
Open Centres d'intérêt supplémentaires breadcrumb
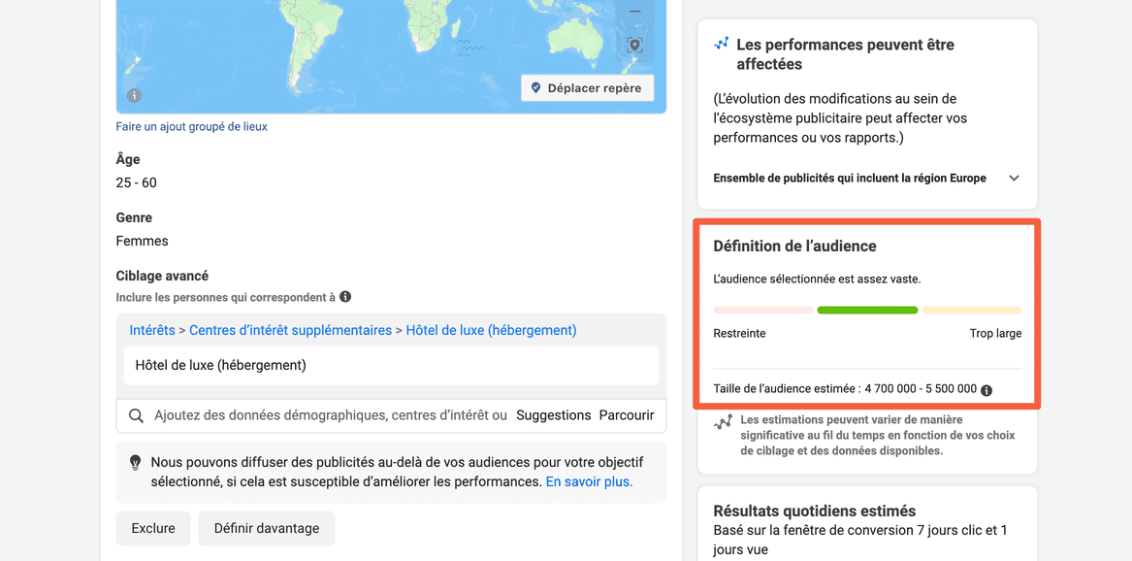(x=290, y=330)
